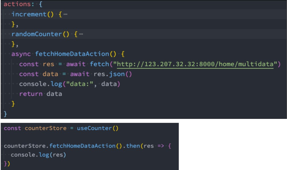The height and width of the screenshot is (170, 287).
Task: Click the 'then' method
Action: point(133,146)
